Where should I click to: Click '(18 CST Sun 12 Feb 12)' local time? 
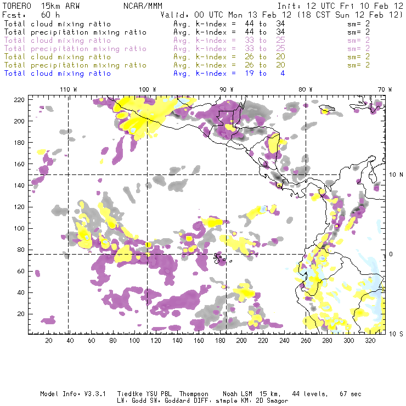click(x=351, y=15)
